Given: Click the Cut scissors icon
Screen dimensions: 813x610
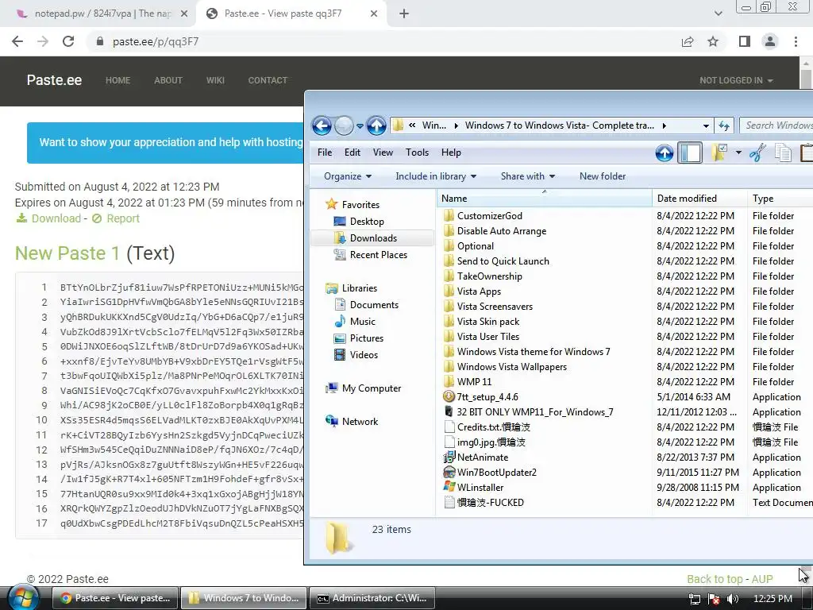Looking at the screenshot, I should pyautogui.click(x=757, y=153).
